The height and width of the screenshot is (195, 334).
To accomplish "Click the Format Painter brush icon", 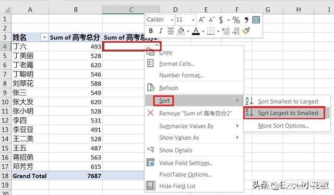I will (246, 31).
